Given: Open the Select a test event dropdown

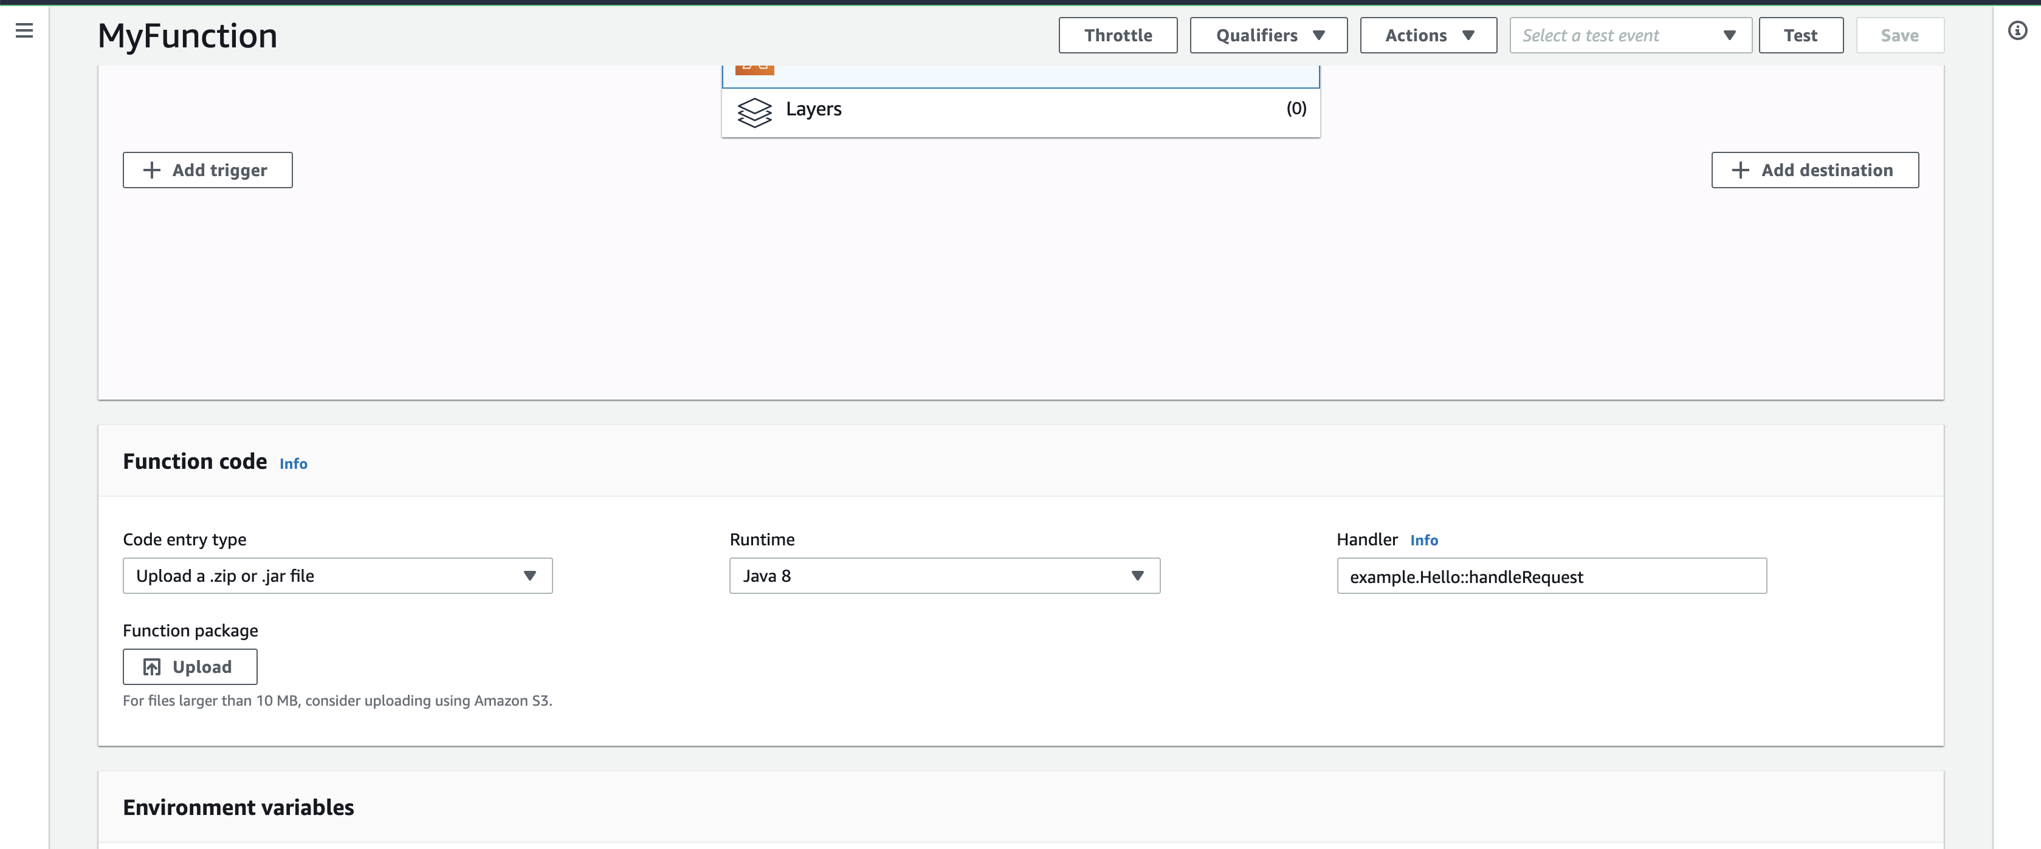Looking at the screenshot, I should click(x=1630, y=35).
